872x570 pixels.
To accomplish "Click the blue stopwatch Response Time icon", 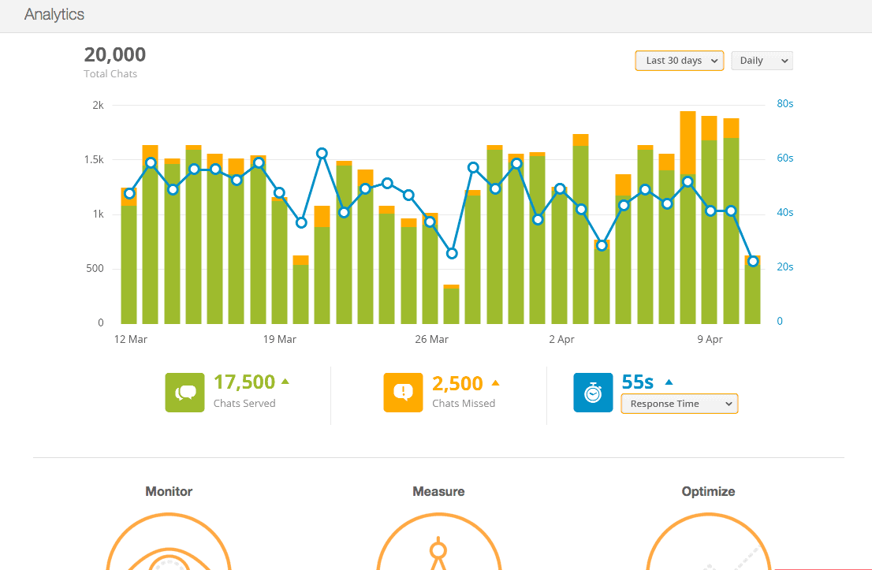I will tap(593, 393).
